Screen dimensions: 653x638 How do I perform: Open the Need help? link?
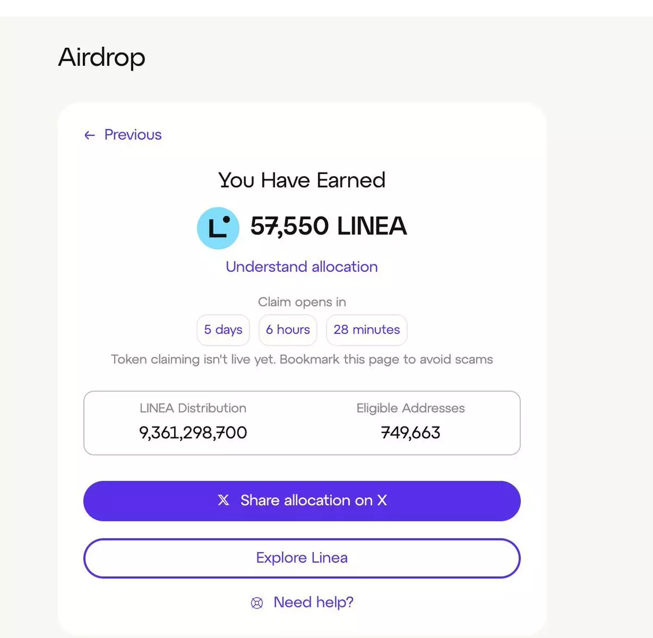pyautogui.click(x=313, y=602)
